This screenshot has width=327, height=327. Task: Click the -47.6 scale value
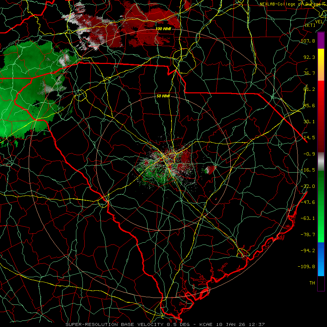[308, 202]
